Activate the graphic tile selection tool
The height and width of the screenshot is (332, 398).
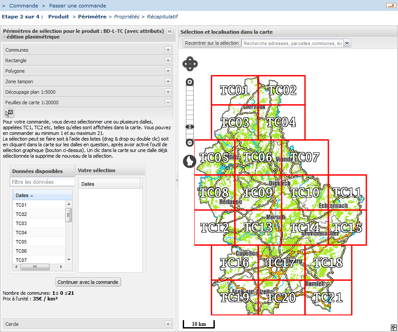coord(9,113)
